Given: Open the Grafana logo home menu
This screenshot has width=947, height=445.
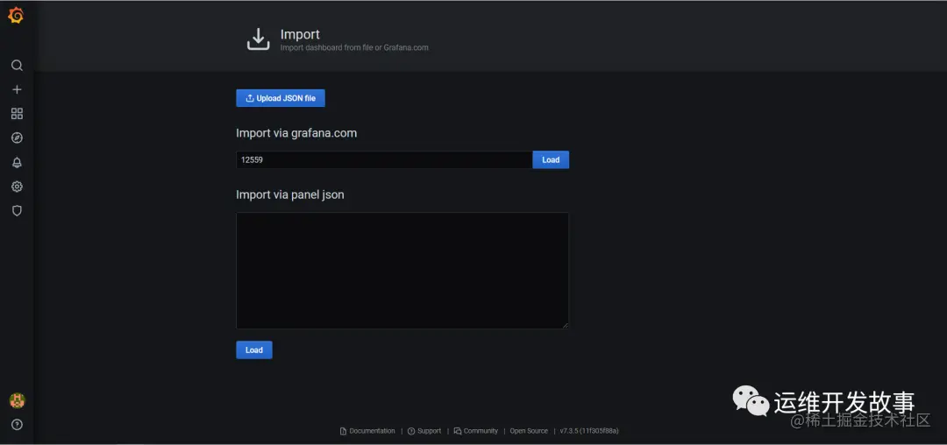Looking at the screenshot, I should pyautogui.click(x=17, y=16).
